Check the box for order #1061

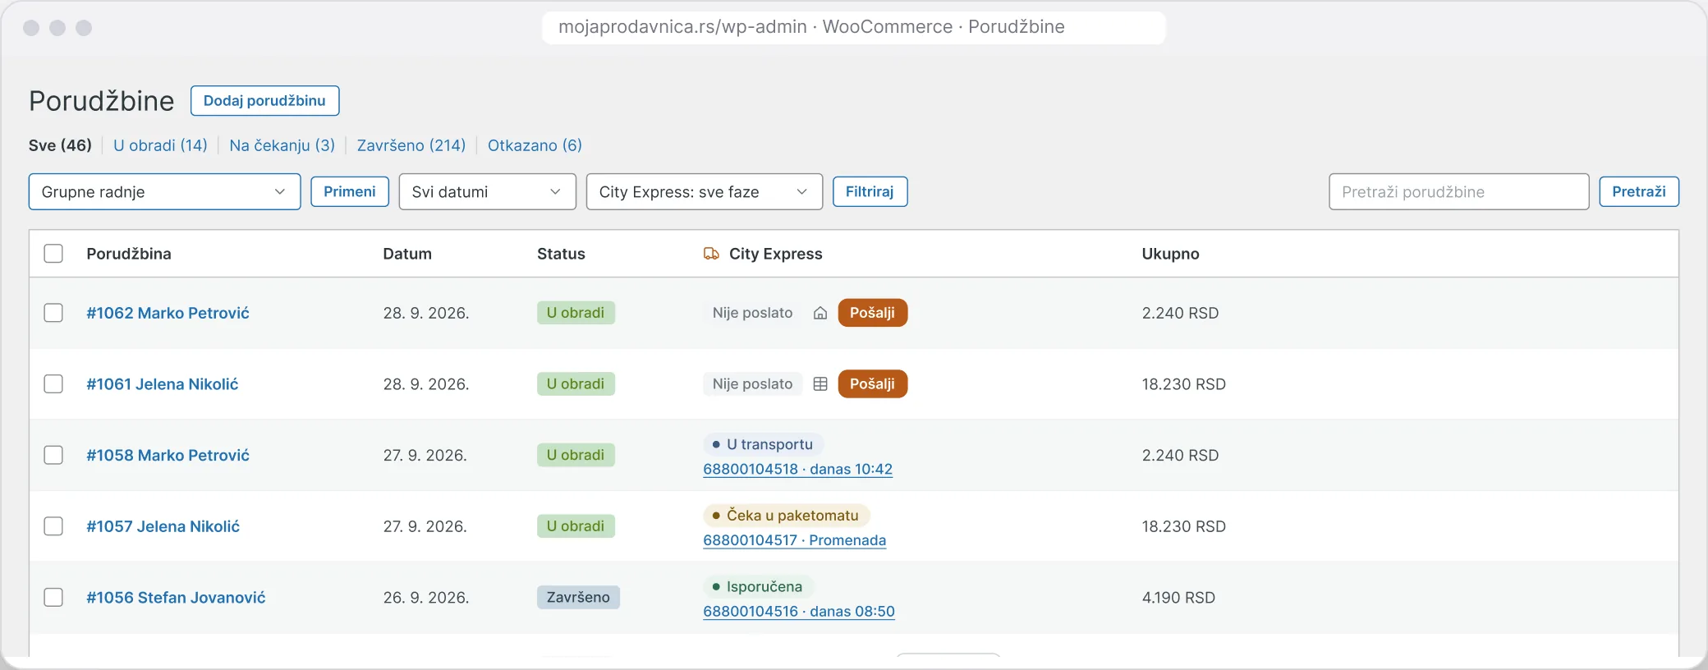point(53,384)
